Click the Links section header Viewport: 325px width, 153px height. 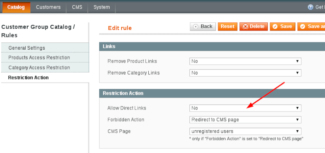[212, 46]
